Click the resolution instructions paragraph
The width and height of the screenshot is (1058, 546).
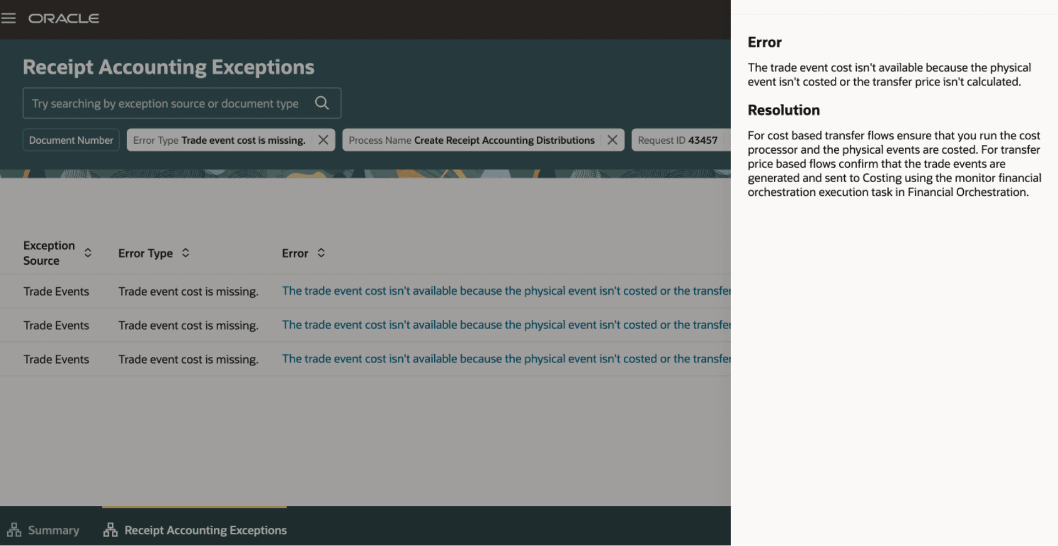click(x=894, y=163)
